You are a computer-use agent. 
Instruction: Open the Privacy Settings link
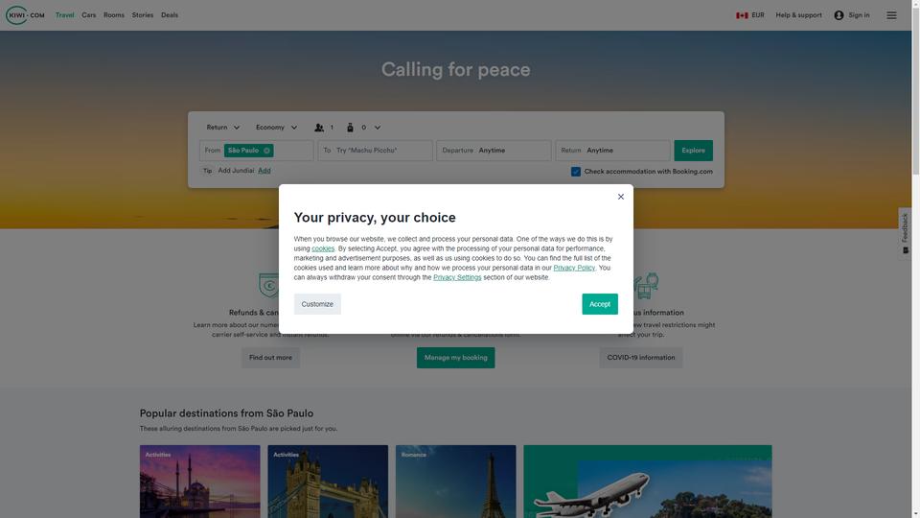click(x=457, y=277)
